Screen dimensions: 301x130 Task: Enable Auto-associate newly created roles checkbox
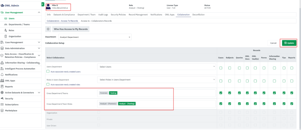(48, 84)
